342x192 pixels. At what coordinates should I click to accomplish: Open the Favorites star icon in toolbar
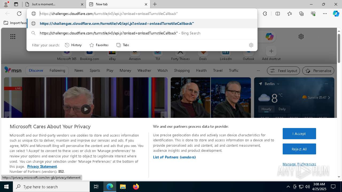(290, 14)
